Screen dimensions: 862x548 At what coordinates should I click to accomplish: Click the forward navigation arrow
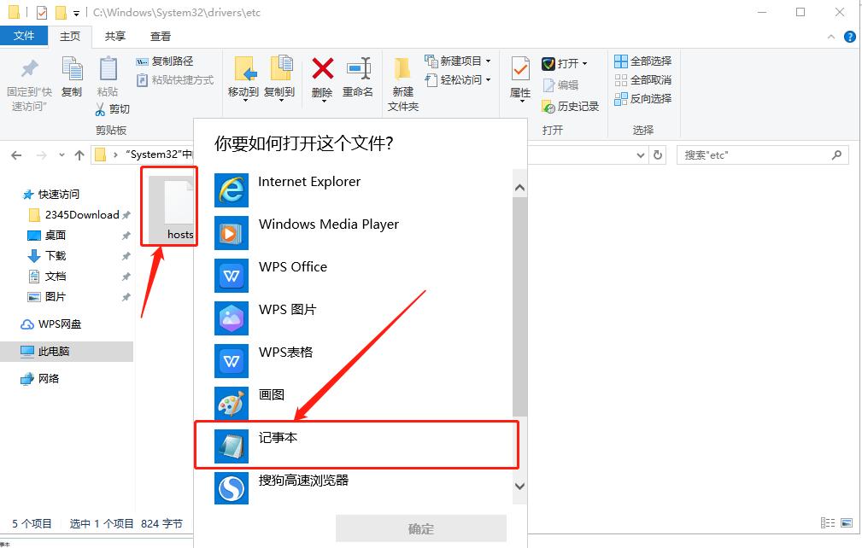click(41, 155)
